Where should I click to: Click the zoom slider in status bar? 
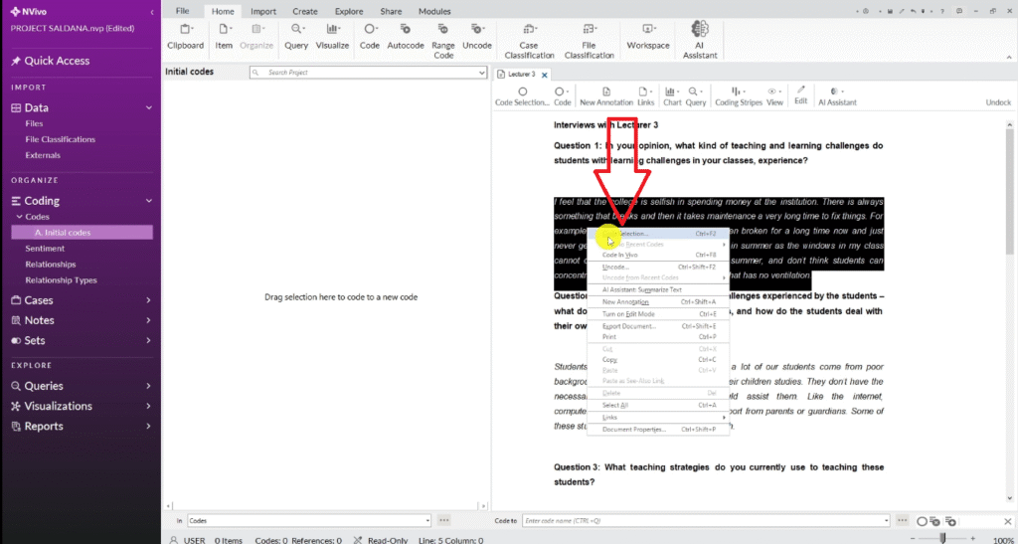point(942,538)
